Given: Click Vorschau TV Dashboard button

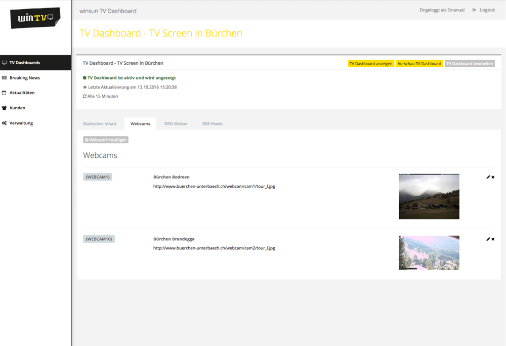Looking at the screenshot, I should pyautogui.click(x=419, y=64).
